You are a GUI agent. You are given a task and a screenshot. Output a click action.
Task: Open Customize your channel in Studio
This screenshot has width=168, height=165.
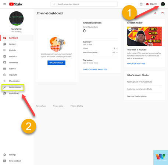139,89
